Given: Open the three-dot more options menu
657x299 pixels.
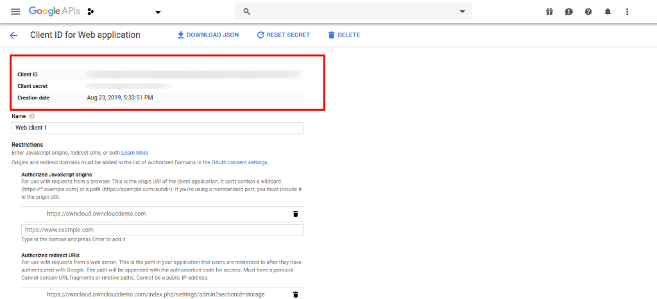Looking at the screenshot, I should click(627, 12).
